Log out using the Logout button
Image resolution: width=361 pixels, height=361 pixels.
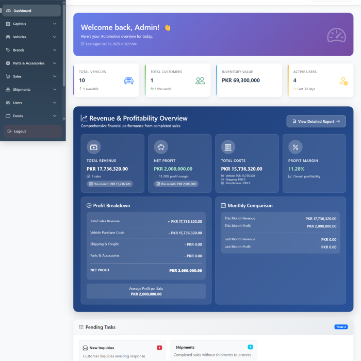tap(32, 132)
